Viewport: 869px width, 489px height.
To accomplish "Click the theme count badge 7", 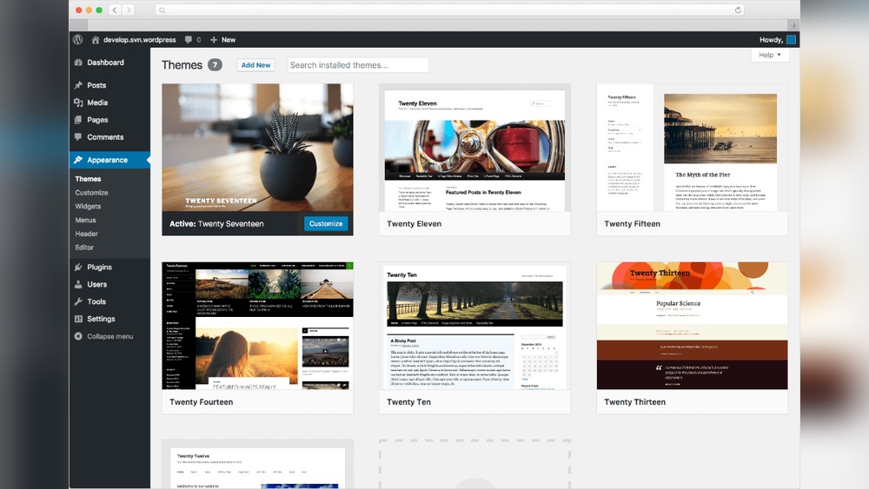I will [x=215, y=65].
